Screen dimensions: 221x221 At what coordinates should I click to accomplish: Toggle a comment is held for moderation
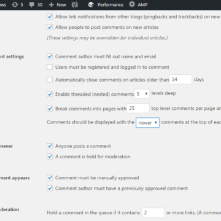tap(50, 157)
